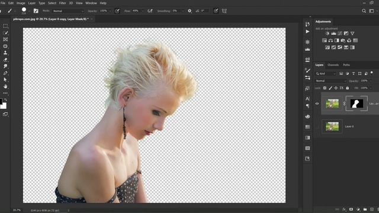
Task: Add a Selective Color adjustment
Action: 346,47
